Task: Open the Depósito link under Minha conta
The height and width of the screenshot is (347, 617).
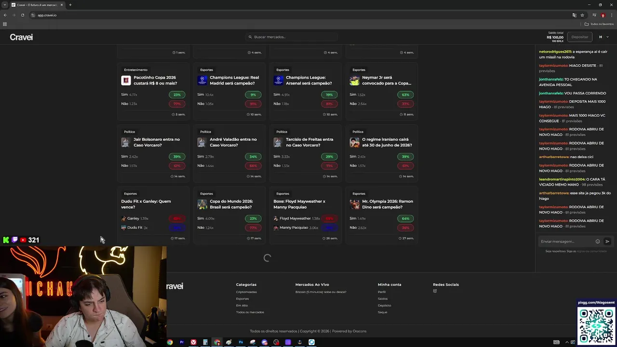Action: pos(385,306)
